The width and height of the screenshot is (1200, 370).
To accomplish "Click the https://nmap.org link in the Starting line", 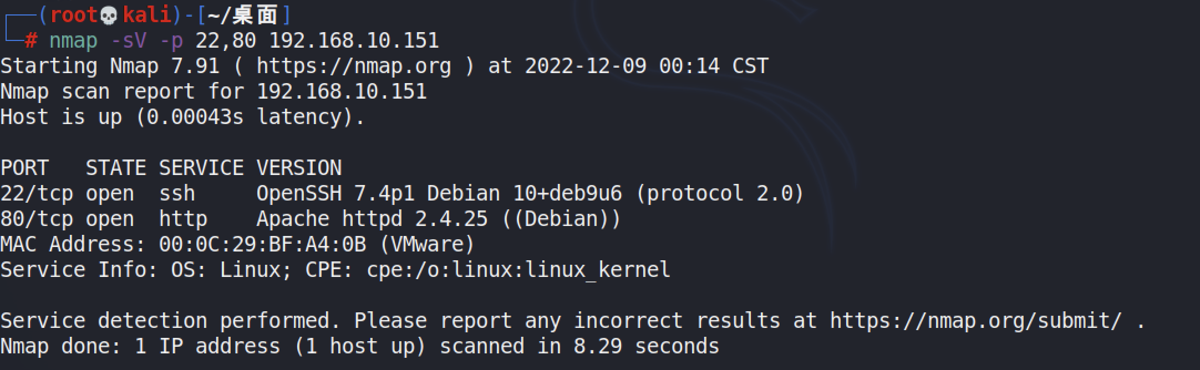I will 354,66.
